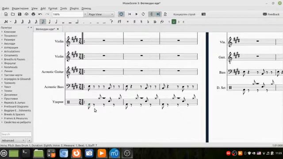Add a workspace with the plus button
Viewport: 283px width, 159px height.
coord(29,140)
